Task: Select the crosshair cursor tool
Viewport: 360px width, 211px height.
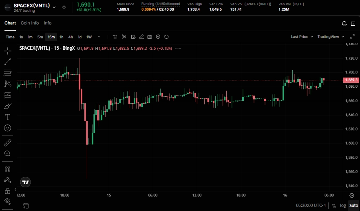Action: tap(7, 51)
